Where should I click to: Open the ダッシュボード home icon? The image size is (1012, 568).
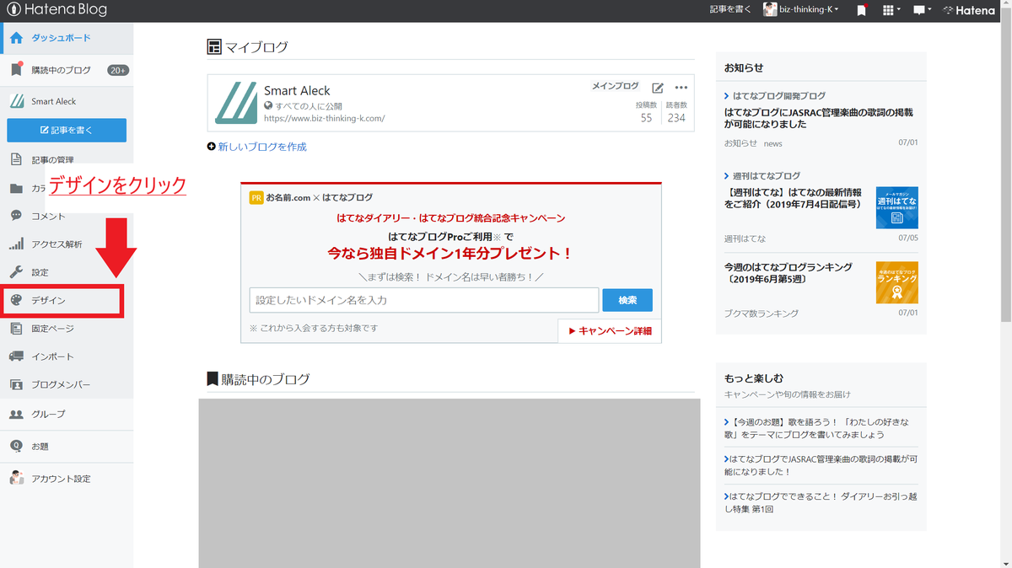[16, 38]
